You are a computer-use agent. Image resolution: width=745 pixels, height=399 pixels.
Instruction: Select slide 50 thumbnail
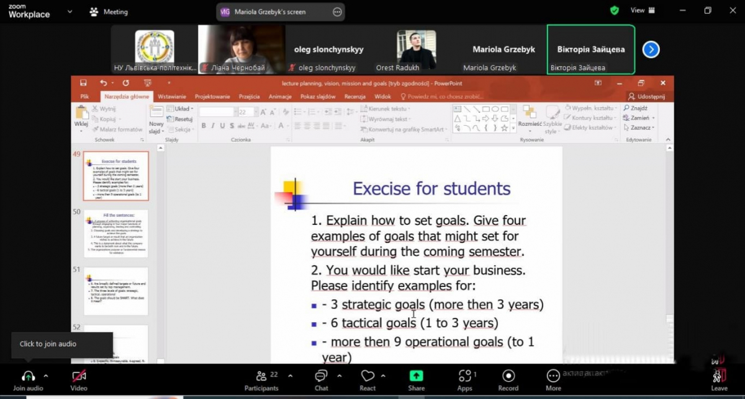coord(116,234)
